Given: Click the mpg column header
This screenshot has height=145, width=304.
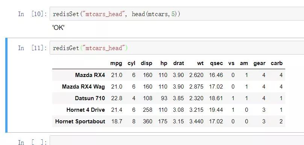Looking at the screenshot, I should [116, 63].
